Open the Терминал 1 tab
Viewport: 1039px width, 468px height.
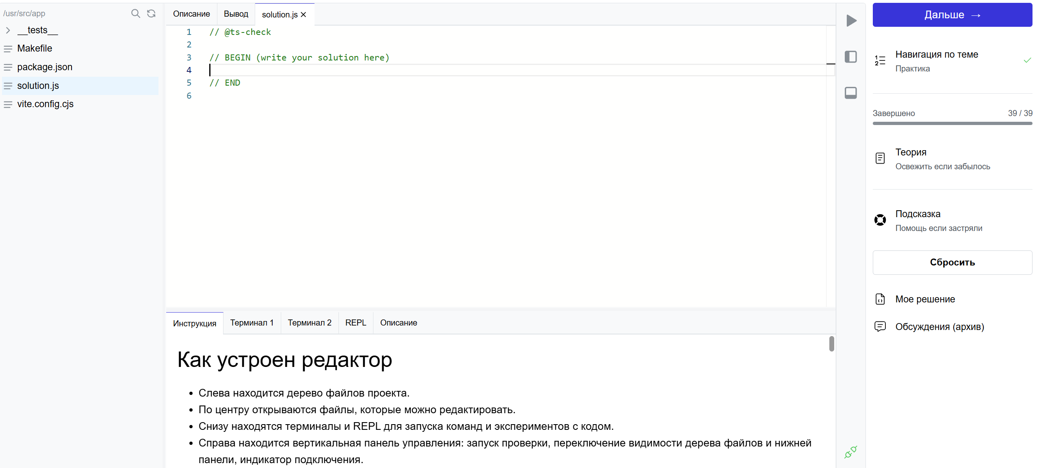point(252,323)
